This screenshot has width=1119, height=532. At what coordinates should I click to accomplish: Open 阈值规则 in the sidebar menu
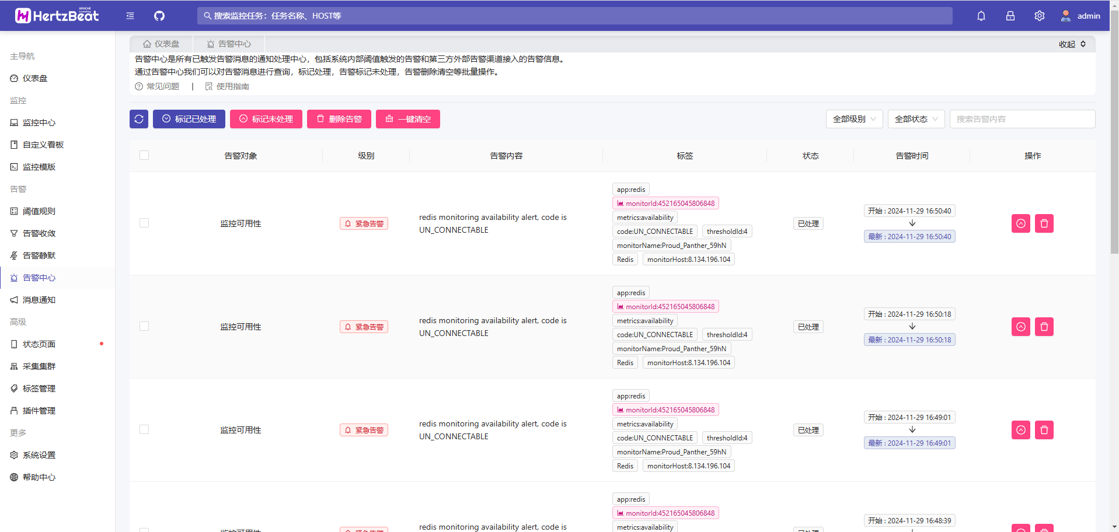click(x=39, y=211)
